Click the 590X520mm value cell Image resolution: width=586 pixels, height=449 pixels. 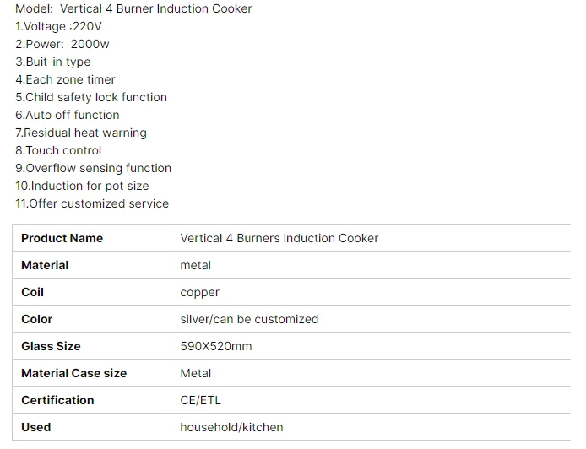(x=371, y=346)
